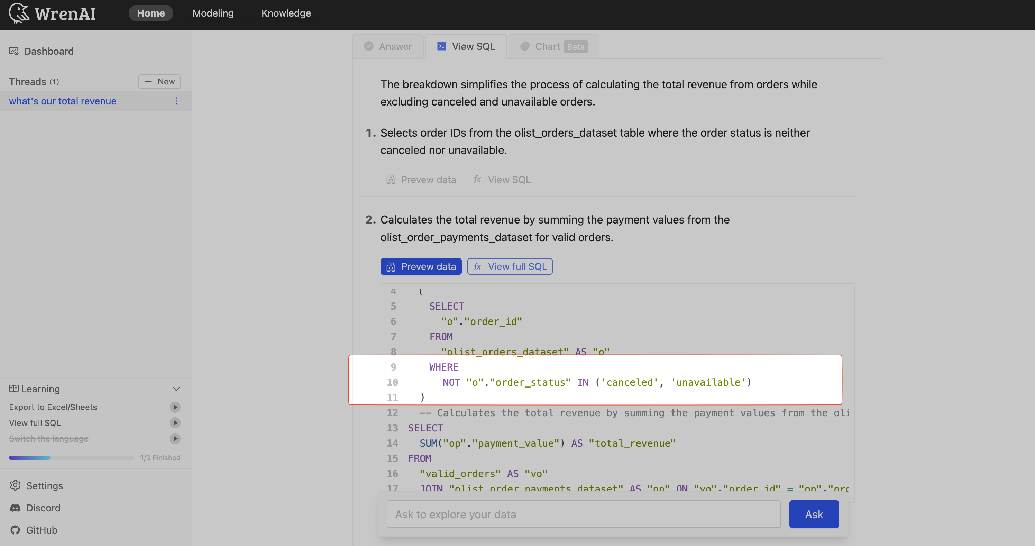Screen dimensions: 1035x546
Task: Click the Learning book icon
Action: 13,389
